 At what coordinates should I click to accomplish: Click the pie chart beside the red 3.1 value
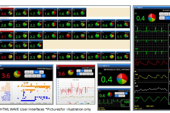(10, 36)
